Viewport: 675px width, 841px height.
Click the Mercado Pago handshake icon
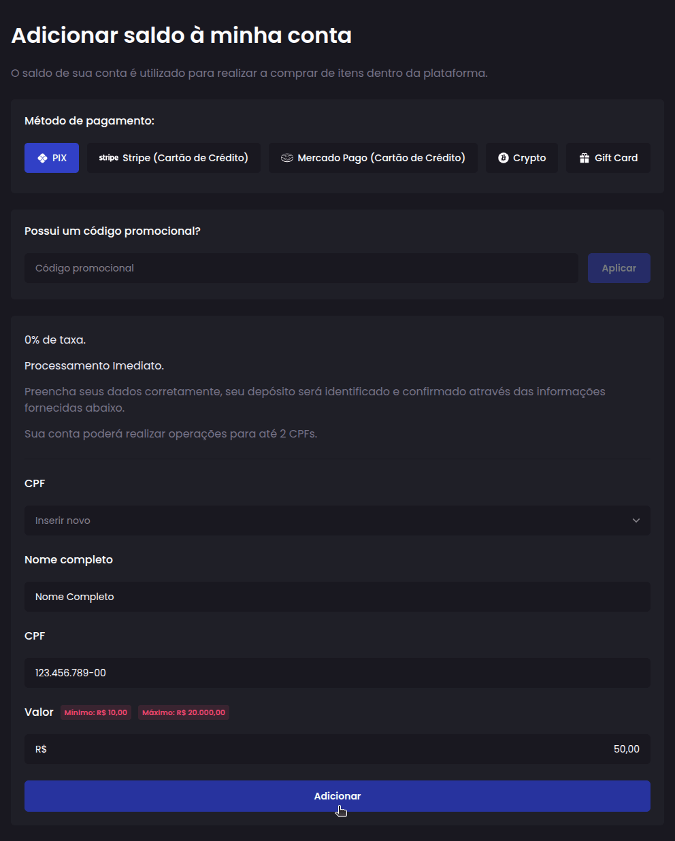(287, 157)
